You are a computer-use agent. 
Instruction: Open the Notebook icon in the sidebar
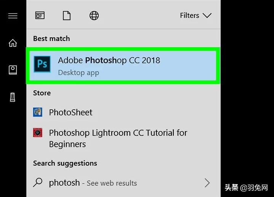tap(13, 70)
